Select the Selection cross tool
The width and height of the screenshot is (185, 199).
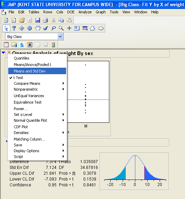click(22, 28)
